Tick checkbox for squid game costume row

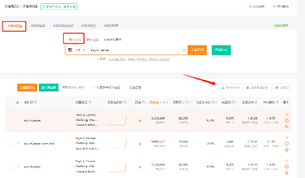(10, 144)
